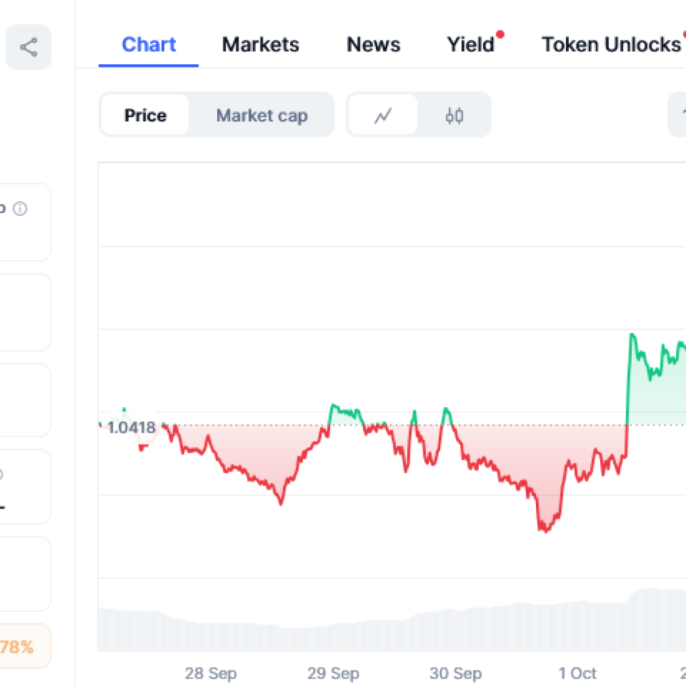Click the info icon in the top sidebar card
Viewport: 686px width, 686px height.
click(x=21, y=209)
